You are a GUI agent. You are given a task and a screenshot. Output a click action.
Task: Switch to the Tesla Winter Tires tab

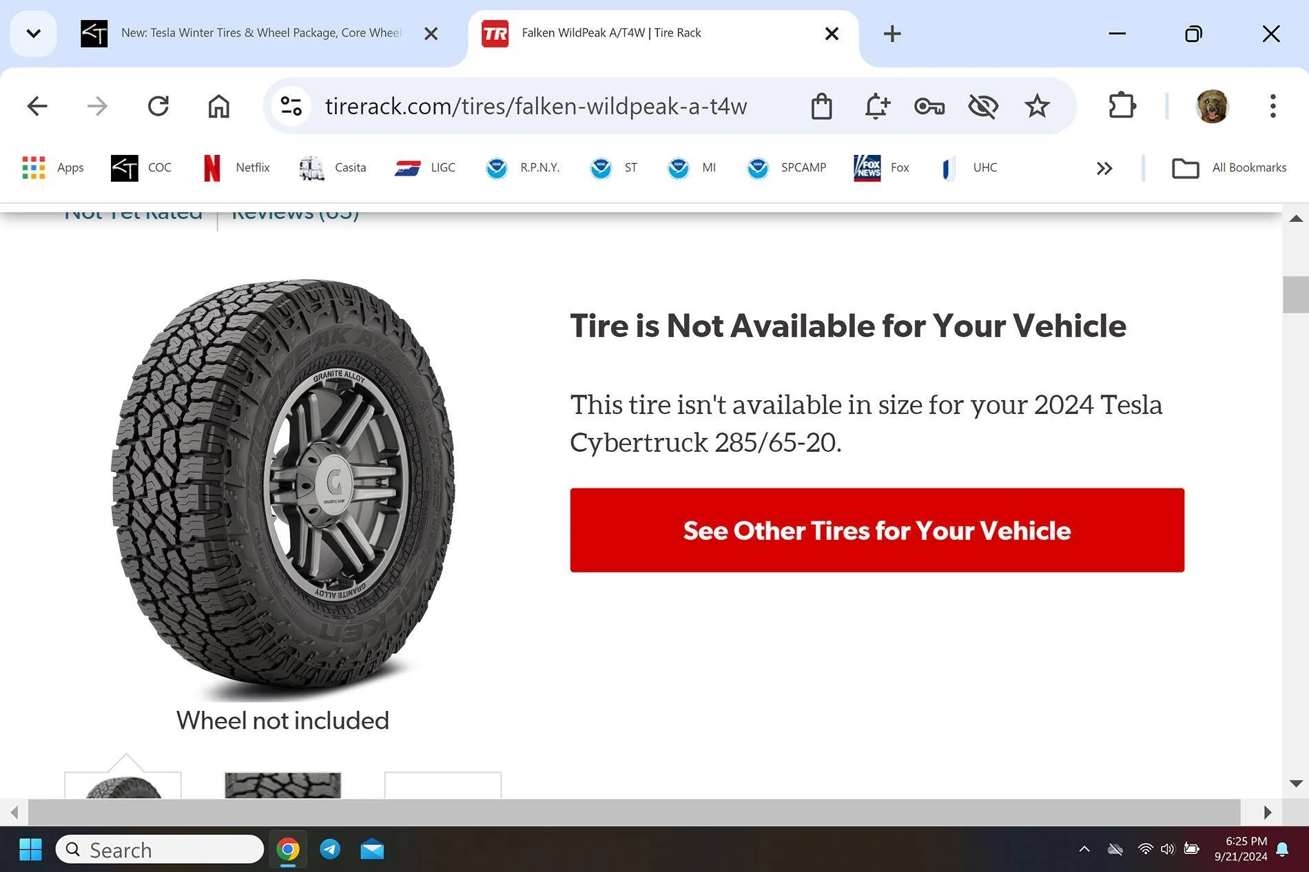click(260, 33)
